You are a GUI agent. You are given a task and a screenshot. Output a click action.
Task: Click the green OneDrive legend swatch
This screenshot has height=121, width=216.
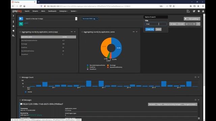pyautogui.click(x=88, y=67)
